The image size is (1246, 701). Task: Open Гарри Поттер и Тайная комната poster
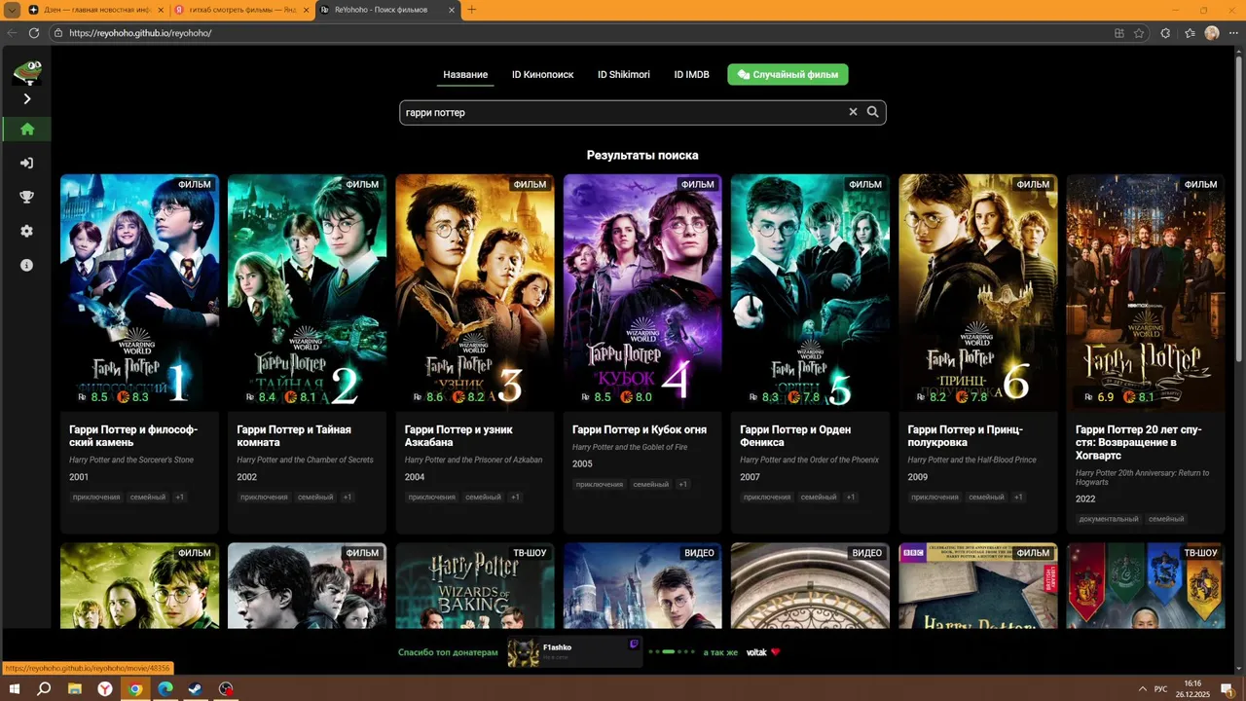[307, 292]
